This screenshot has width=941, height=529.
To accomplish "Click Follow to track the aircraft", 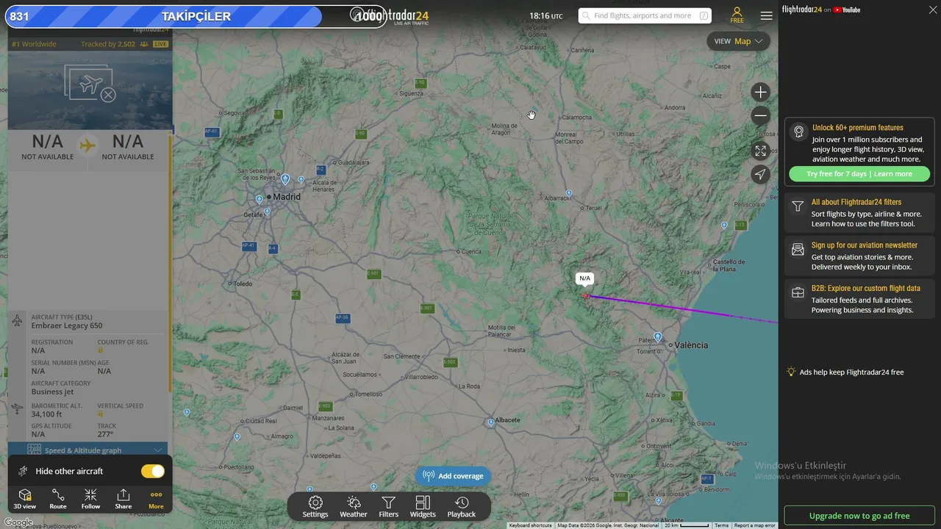I will coord(90,499).
